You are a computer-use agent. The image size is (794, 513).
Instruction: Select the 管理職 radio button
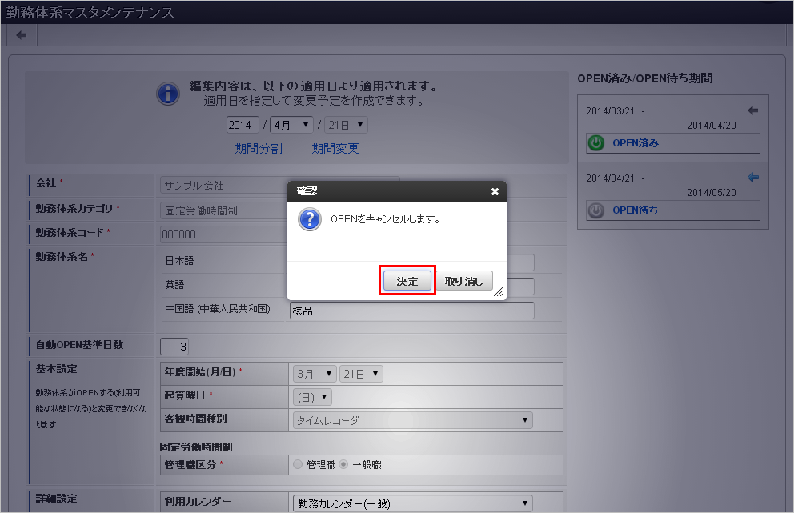coord(298,464)
